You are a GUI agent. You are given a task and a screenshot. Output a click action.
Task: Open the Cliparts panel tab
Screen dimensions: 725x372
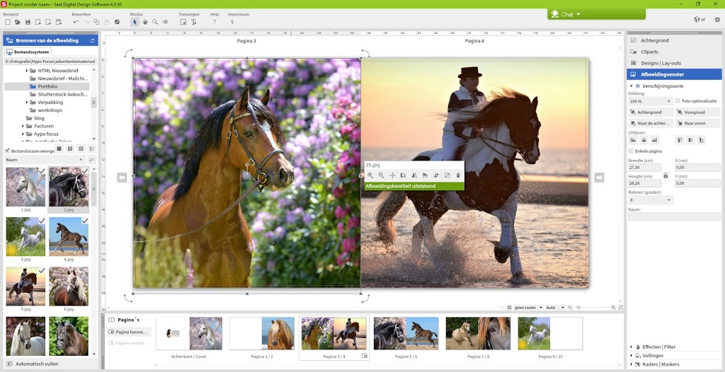pyautogui.click(x=649, y=52)
